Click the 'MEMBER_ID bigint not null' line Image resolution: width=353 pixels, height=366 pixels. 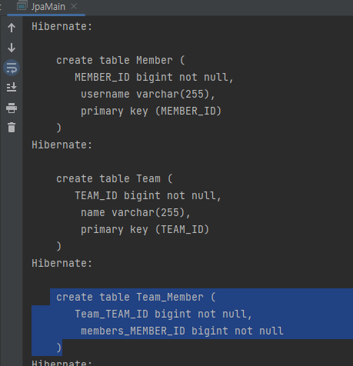pyautogui.click(x=154, y=78)
